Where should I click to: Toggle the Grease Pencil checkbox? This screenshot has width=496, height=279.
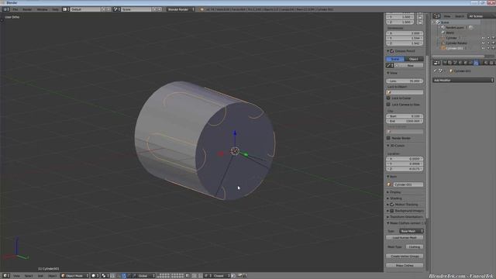pos(392,51)
